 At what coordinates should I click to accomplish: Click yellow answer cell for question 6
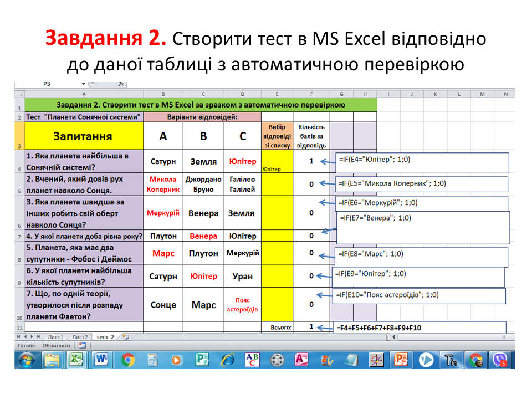coord(277,276)
